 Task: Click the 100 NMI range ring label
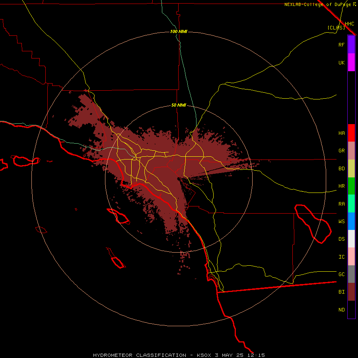[179, 31]
